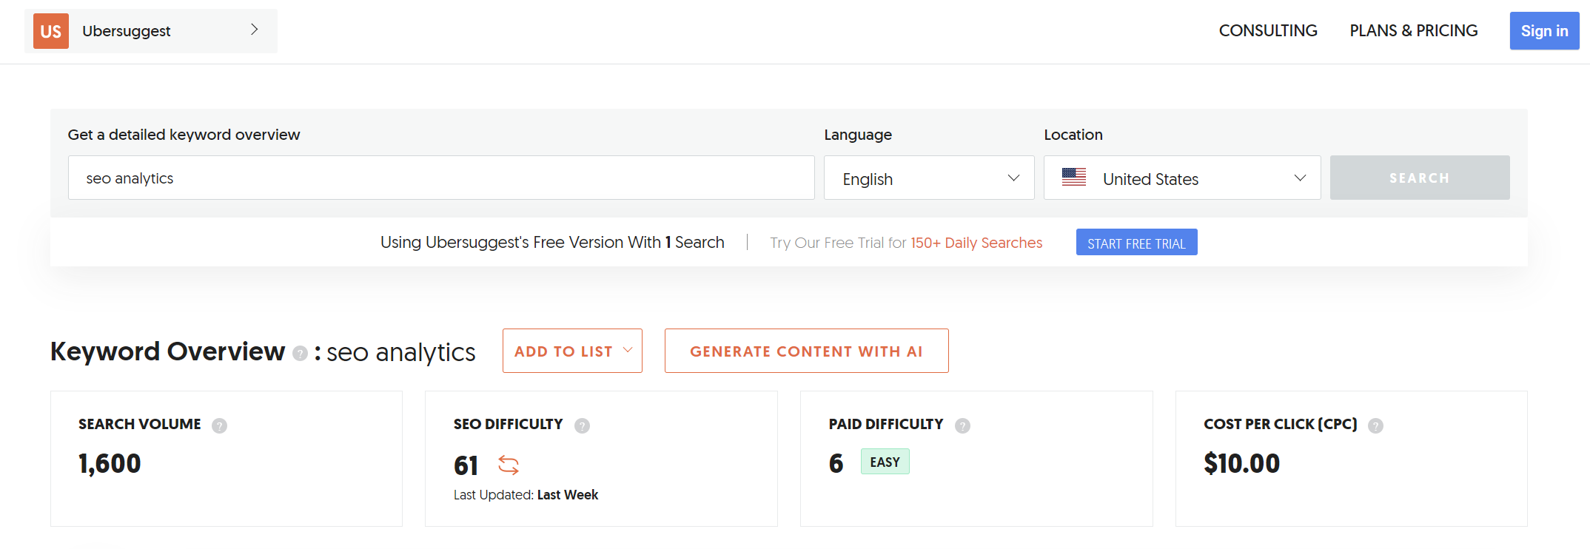Open the United States location dropdown
1590x549 pixels.
[x=1182, y=178]
